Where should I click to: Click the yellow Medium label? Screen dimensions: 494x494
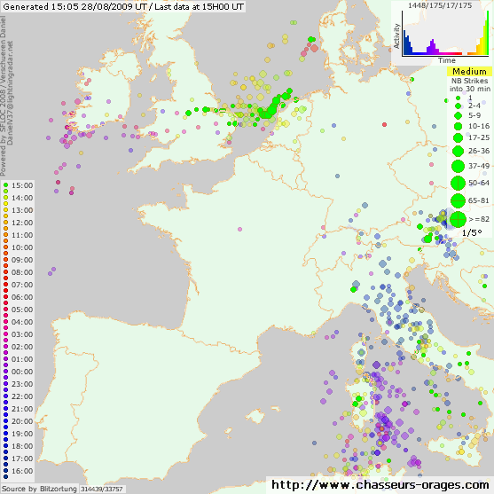[x=469, y=72]
